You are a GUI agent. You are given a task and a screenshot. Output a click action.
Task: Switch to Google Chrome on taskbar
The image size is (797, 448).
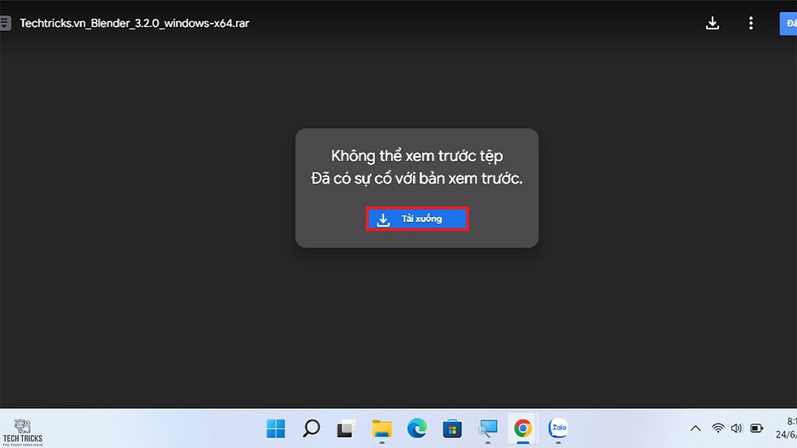522,428
